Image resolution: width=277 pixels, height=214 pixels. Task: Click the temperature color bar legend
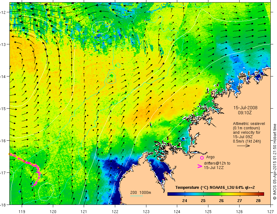click(x=216, y=194)
